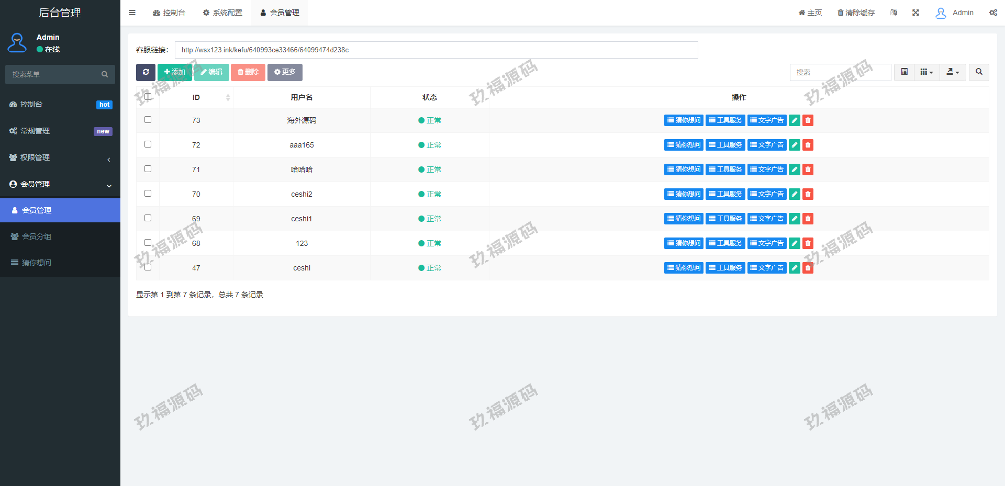Click the red trash icon for user aaa165
This screenshot has height=486, width=1005.
coord(808,145)
